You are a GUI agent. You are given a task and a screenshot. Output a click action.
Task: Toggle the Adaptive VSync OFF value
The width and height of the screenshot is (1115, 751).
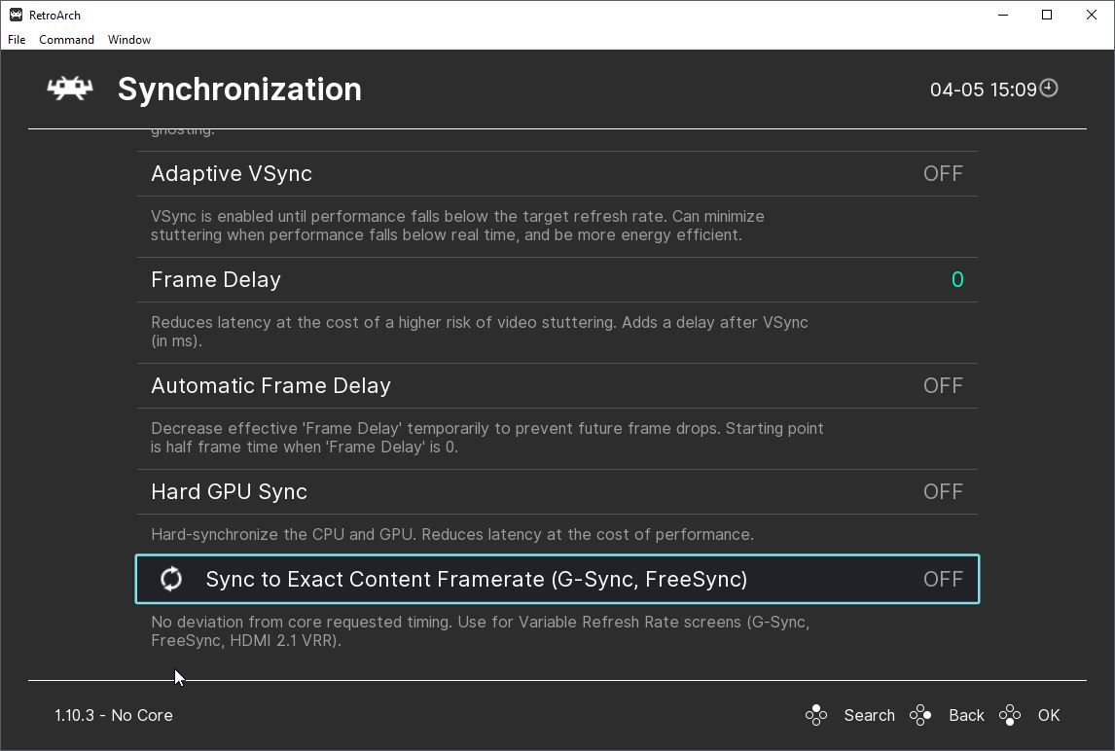[942, 173]
